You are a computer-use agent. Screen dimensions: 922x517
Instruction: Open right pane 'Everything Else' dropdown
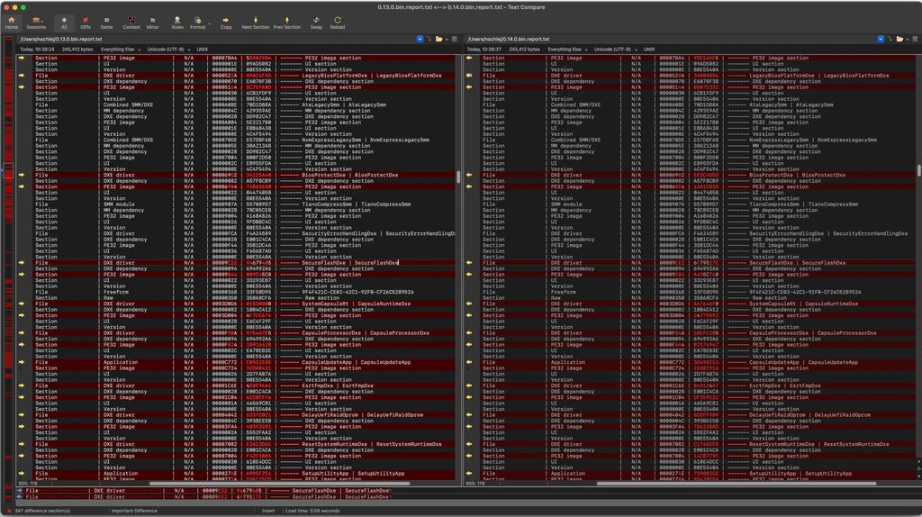pos(567,50)
